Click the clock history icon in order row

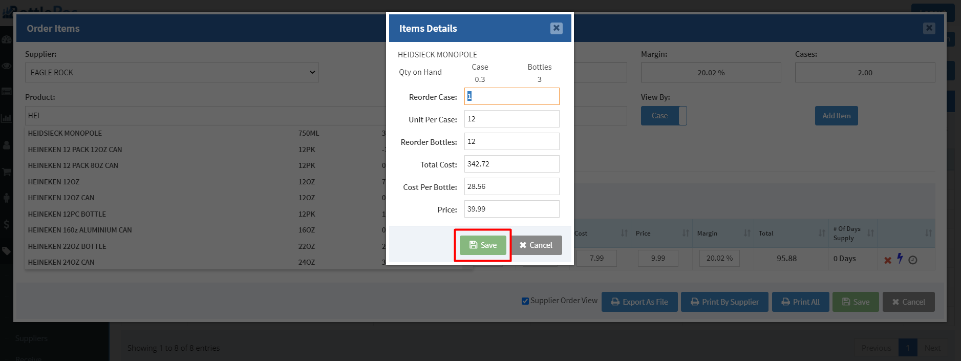[912, 260]
